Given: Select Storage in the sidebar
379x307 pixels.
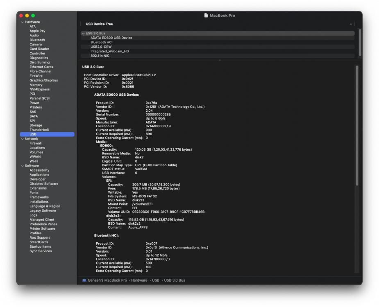Looking at the screenshot, I should click(36, 125).
